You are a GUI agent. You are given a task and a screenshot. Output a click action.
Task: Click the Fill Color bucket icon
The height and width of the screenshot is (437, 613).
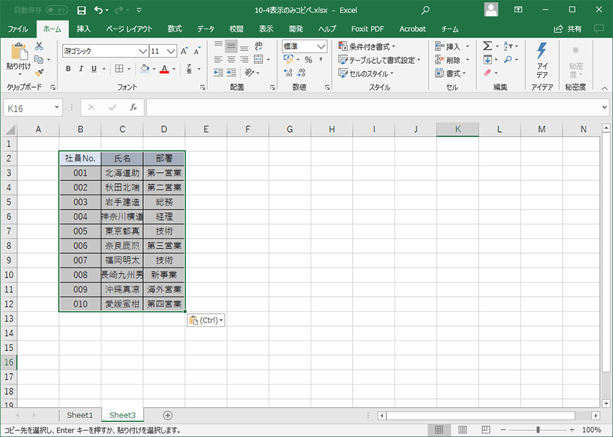click(144, 69)
